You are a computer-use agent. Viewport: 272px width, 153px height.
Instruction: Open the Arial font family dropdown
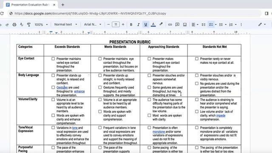coord(93,25)
